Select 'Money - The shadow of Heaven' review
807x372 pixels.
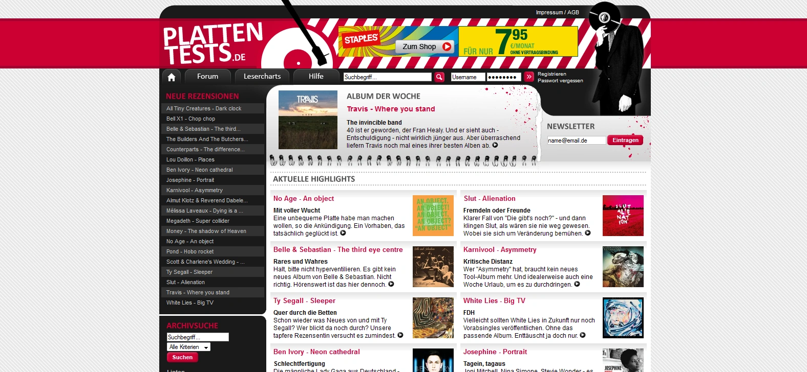click(213, 231)
